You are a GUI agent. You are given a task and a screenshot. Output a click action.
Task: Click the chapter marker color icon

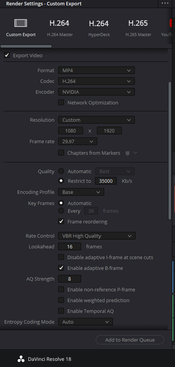pyautogui.click(x=128, y=153)
